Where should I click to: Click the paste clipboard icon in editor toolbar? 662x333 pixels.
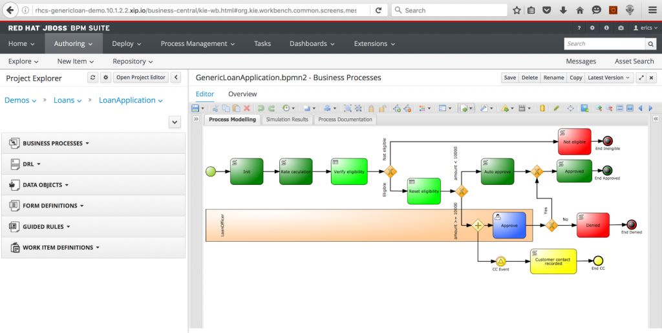click(x=237, y=109)
